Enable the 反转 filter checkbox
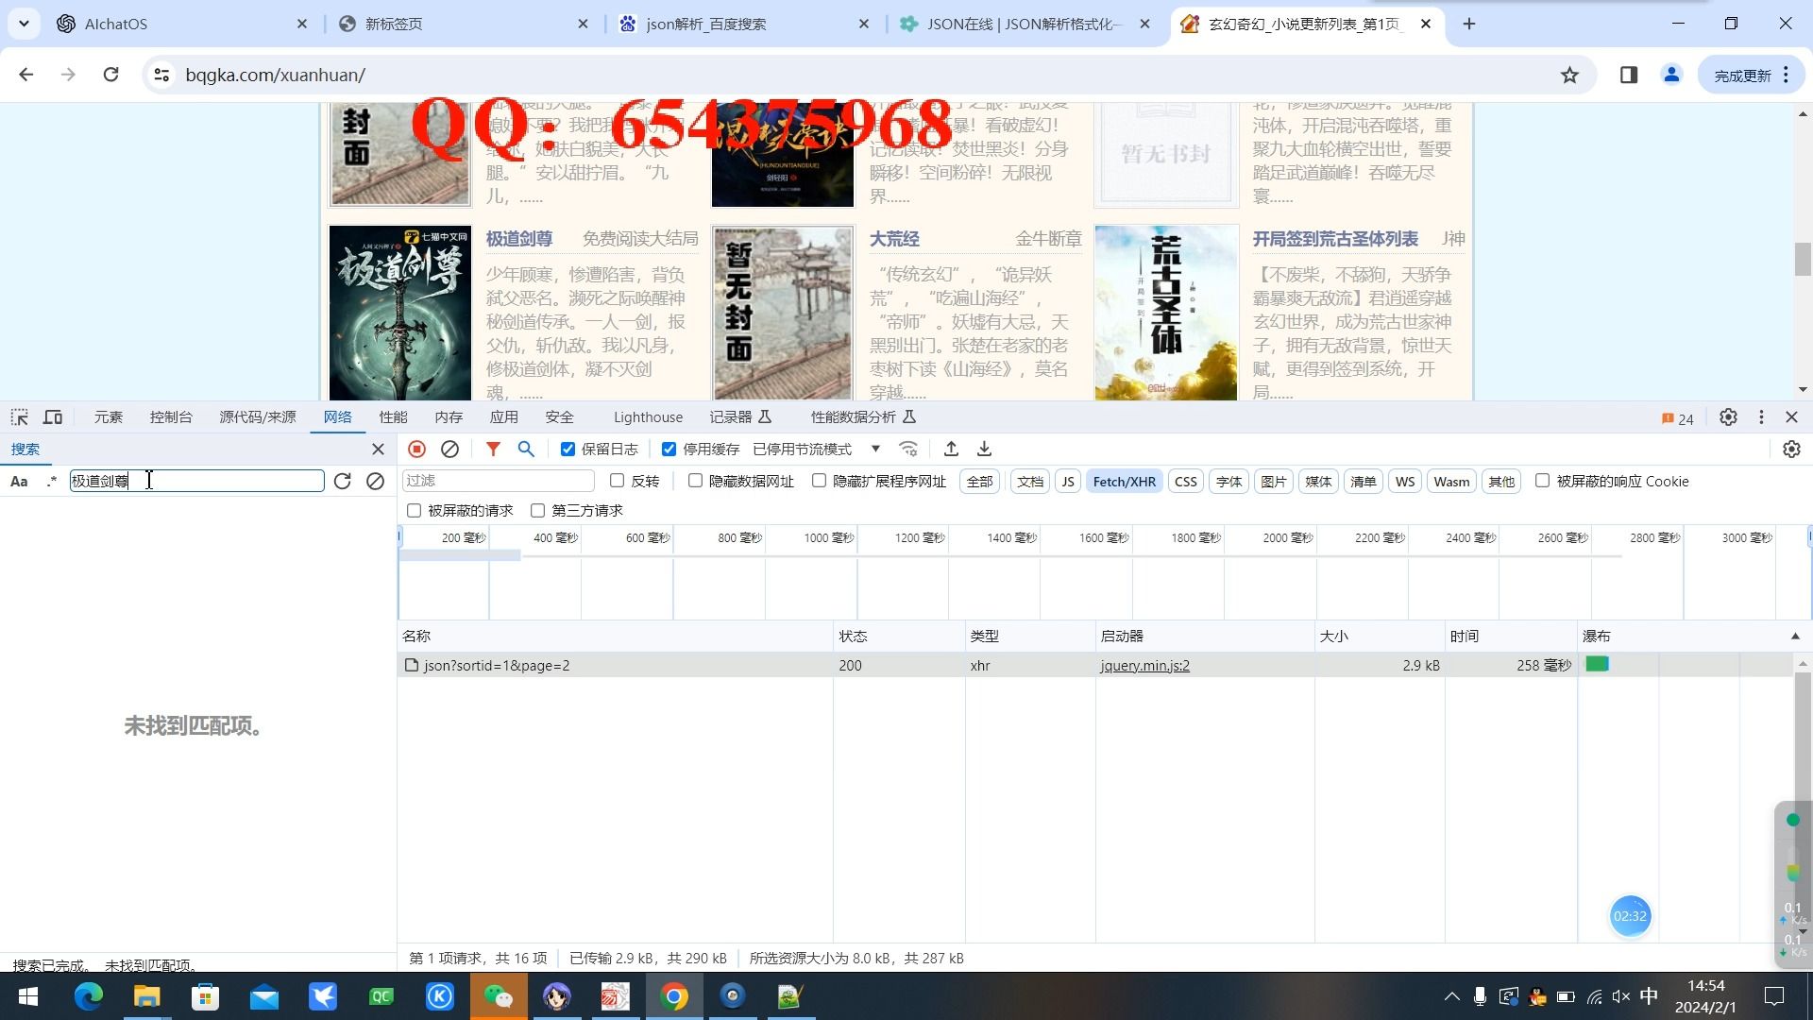Image resolution: width=1813 pixels, height=1020 pixels. [618, 481]
